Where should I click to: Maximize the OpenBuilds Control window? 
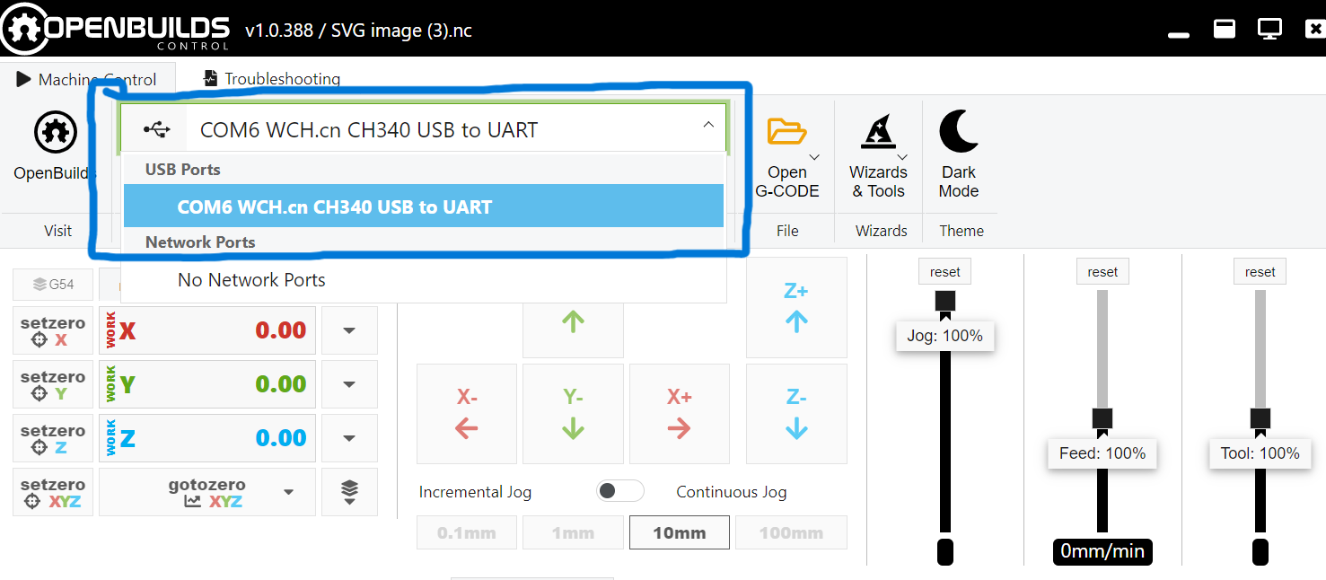pyautogui.click(x=1225, y=29)
